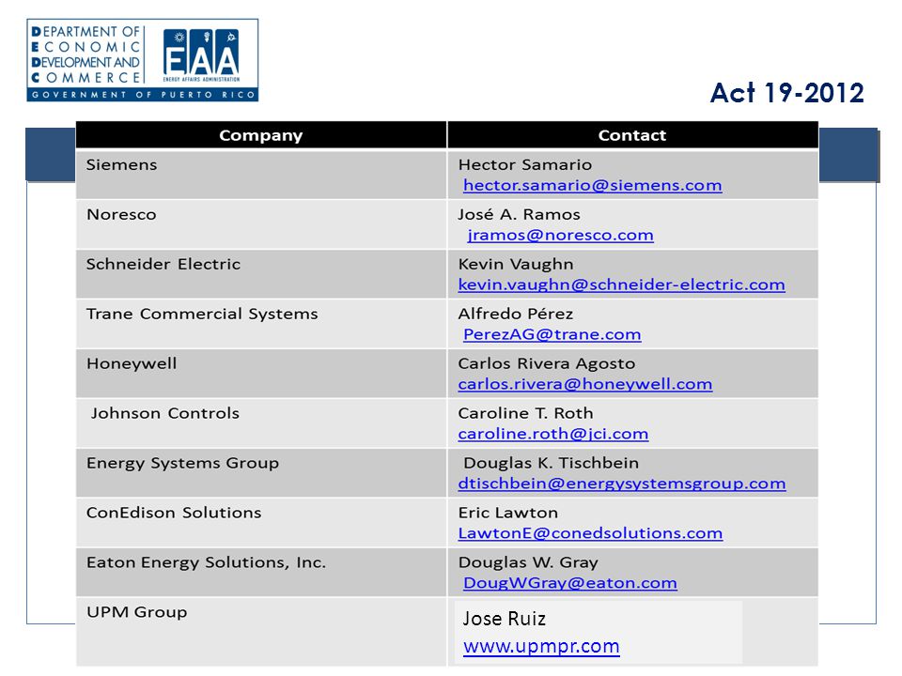This screenshot has width=902, height=676.
Task: Visit the www.upmpr.com website link
Action: [x=541, y=646]
